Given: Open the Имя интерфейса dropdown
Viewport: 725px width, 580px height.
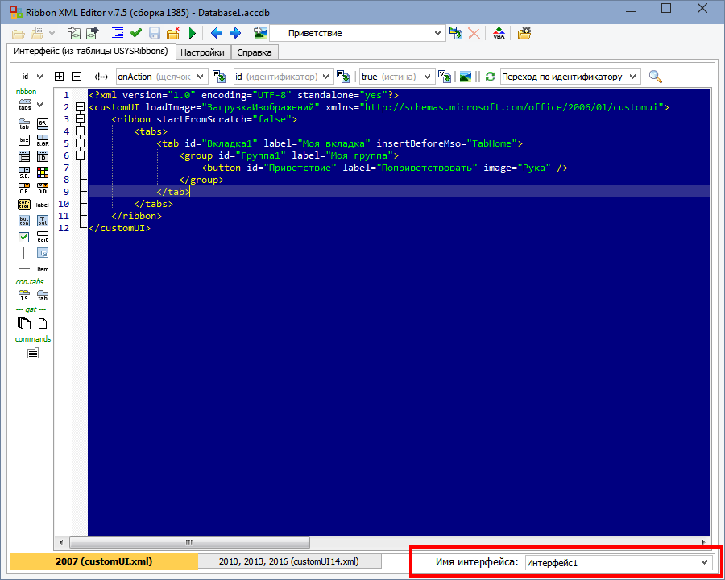Looking at the screenshot, I should [x=704, y=562].
